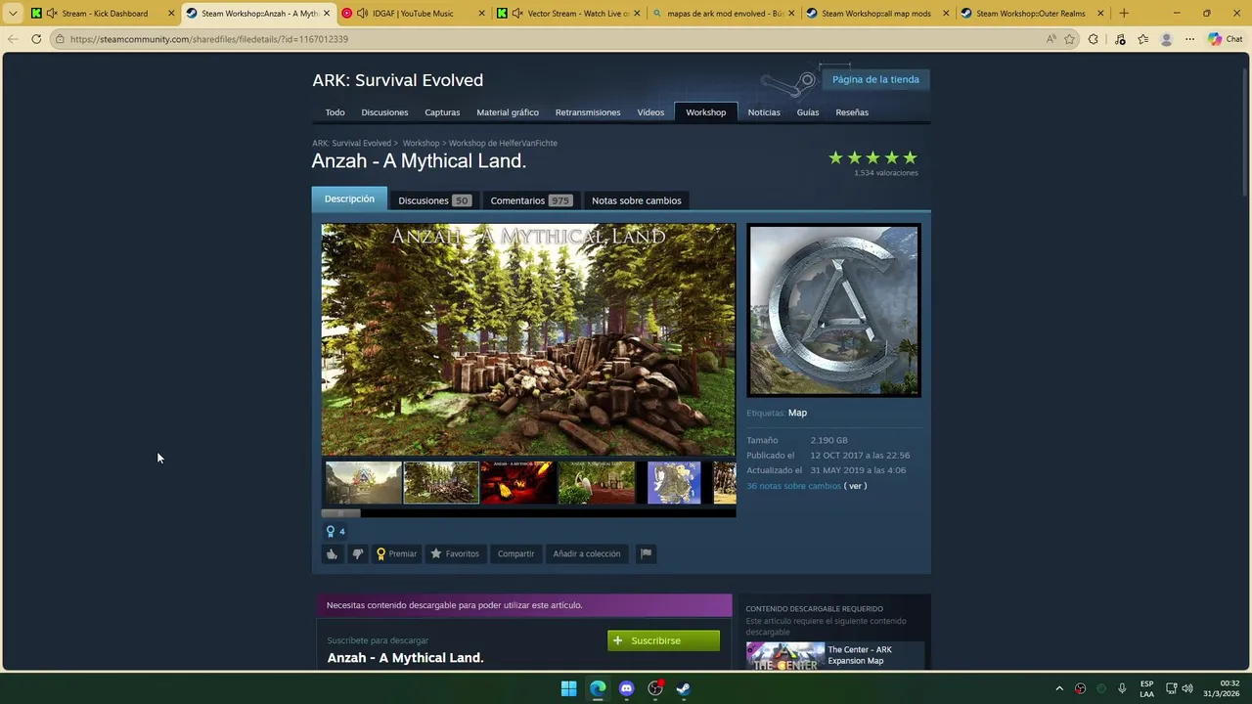Click the Map tag link
The height and width of the screenshot is (704, 1252).
pyautogui.click(x=797, y=413)
